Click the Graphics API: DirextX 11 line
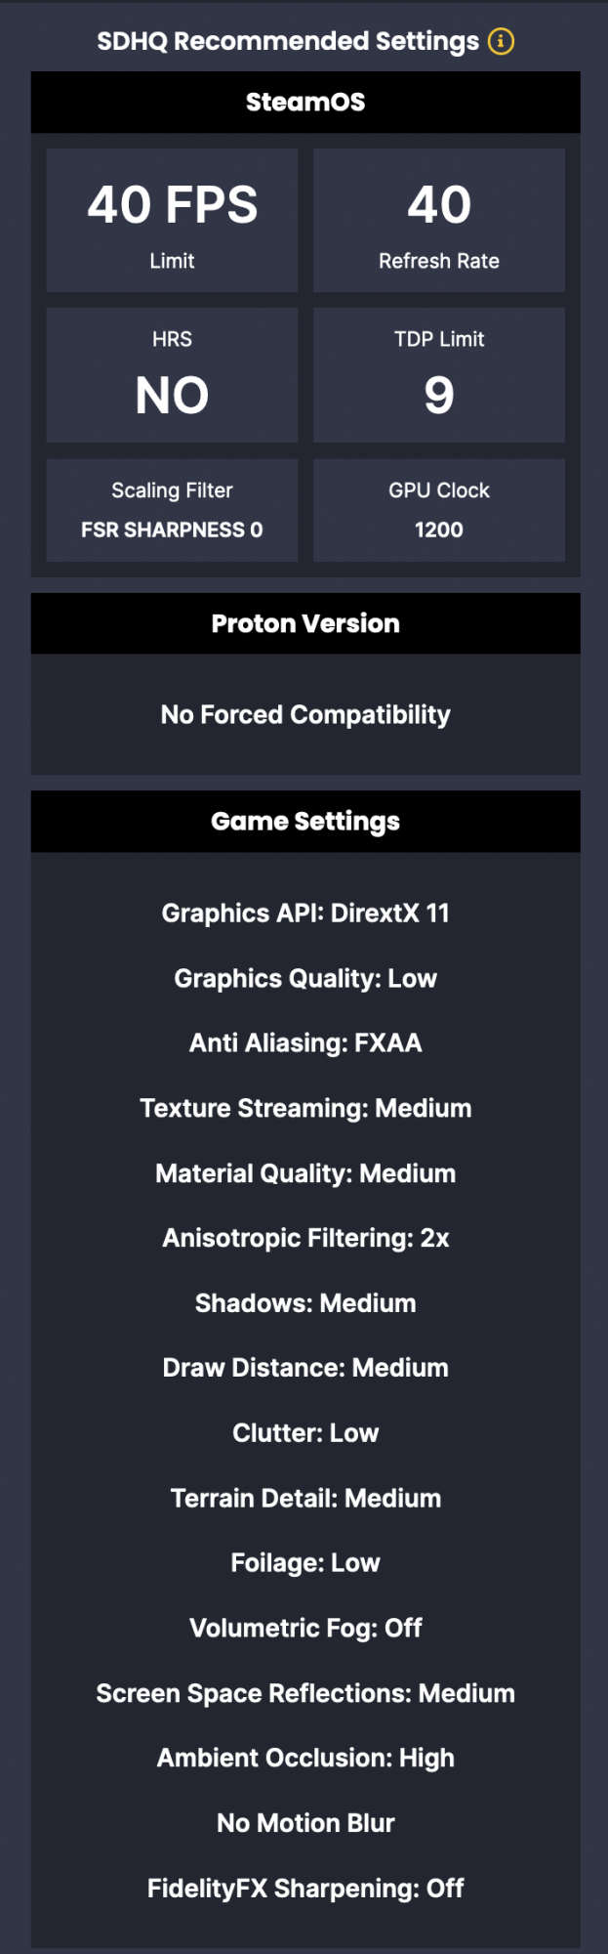This screenshot has width=608, height=1954. point(305,913)
